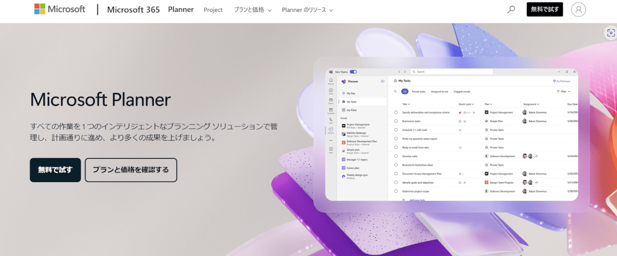This screenshot has width=617, height=256.
Task: Open the Project Management pinned plan
Action: [356, 126]
